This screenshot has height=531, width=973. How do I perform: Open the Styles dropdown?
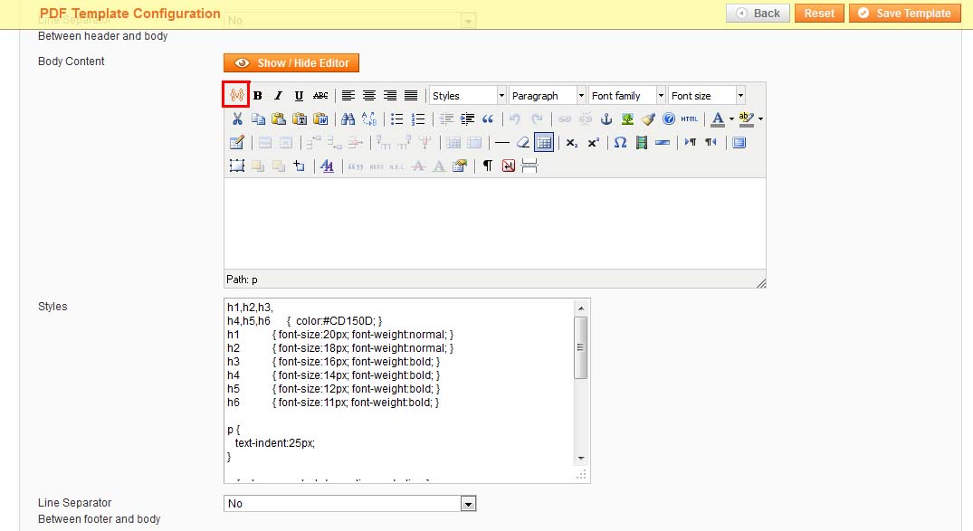(x=467, y=96)
